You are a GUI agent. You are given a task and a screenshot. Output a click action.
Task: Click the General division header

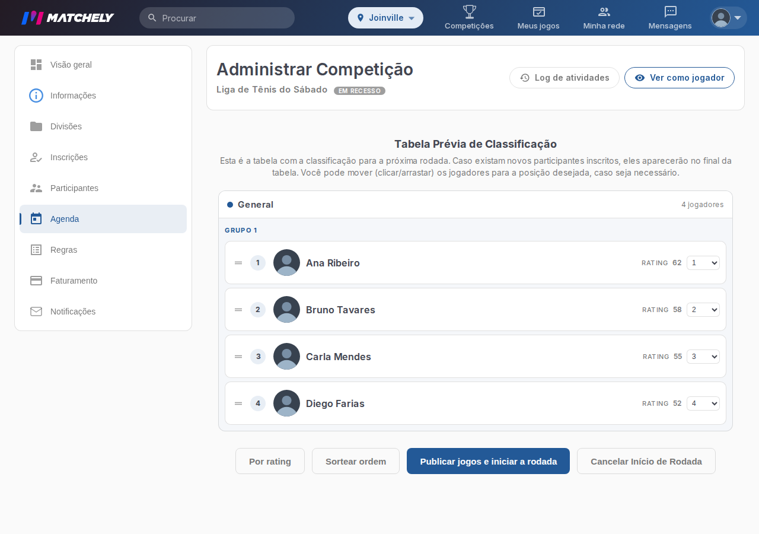tap(476, 205)
